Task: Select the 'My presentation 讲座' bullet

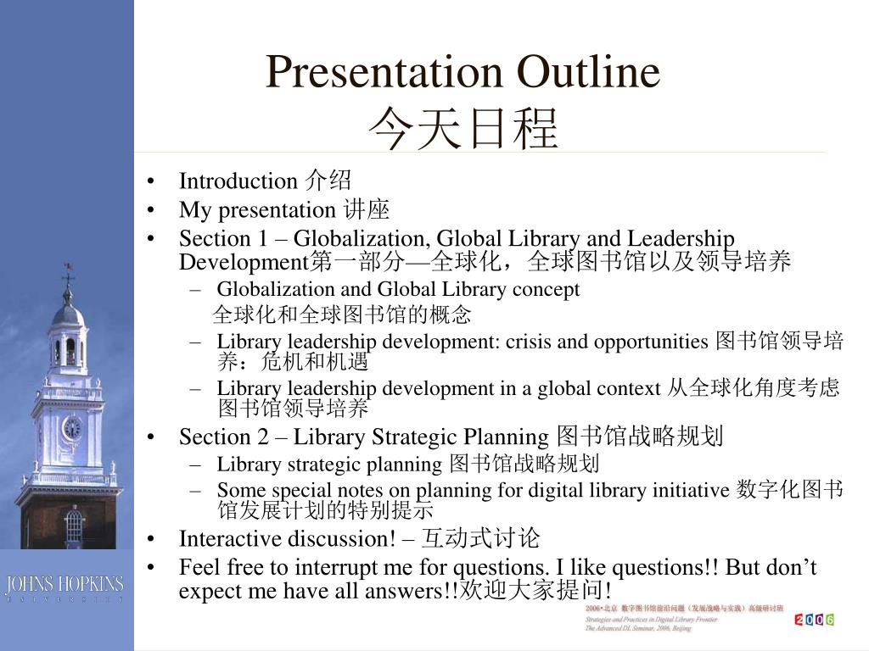Action: tap(284, 210)
